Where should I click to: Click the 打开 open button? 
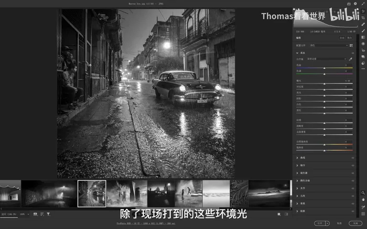320,223
